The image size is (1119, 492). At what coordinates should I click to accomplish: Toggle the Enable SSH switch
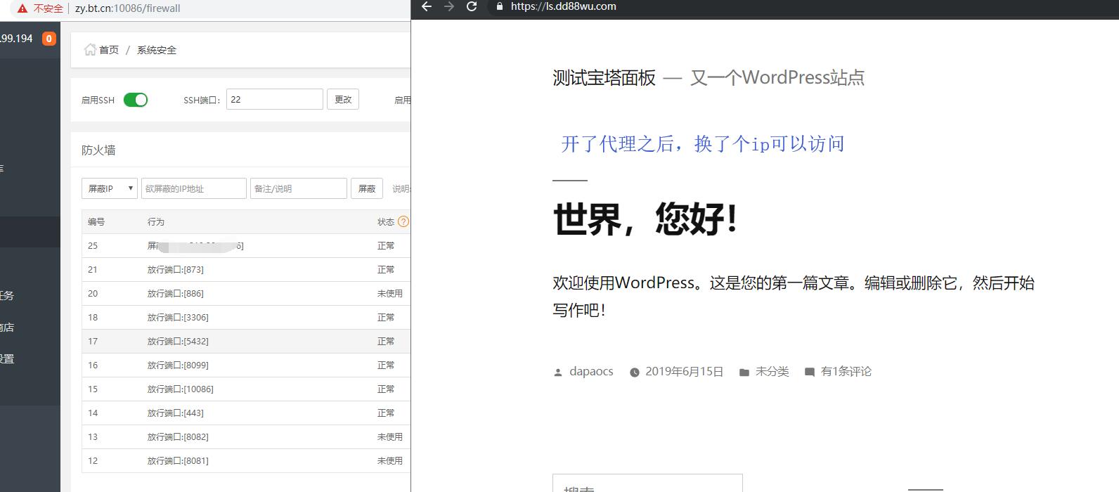tap(136, 100)
